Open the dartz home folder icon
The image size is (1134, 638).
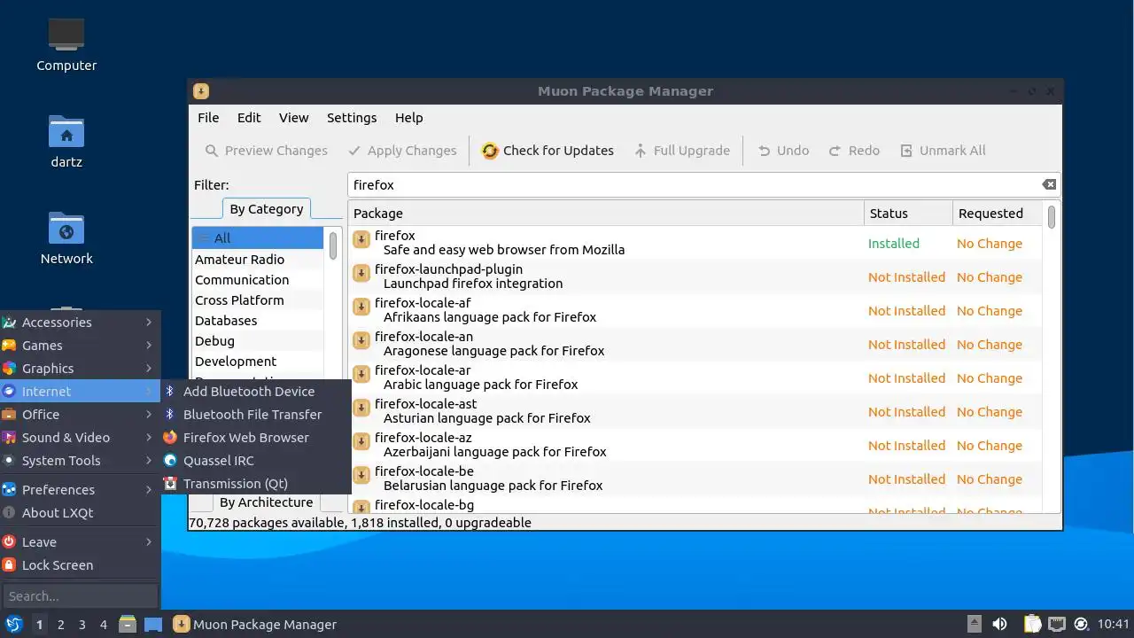point(66,132)
